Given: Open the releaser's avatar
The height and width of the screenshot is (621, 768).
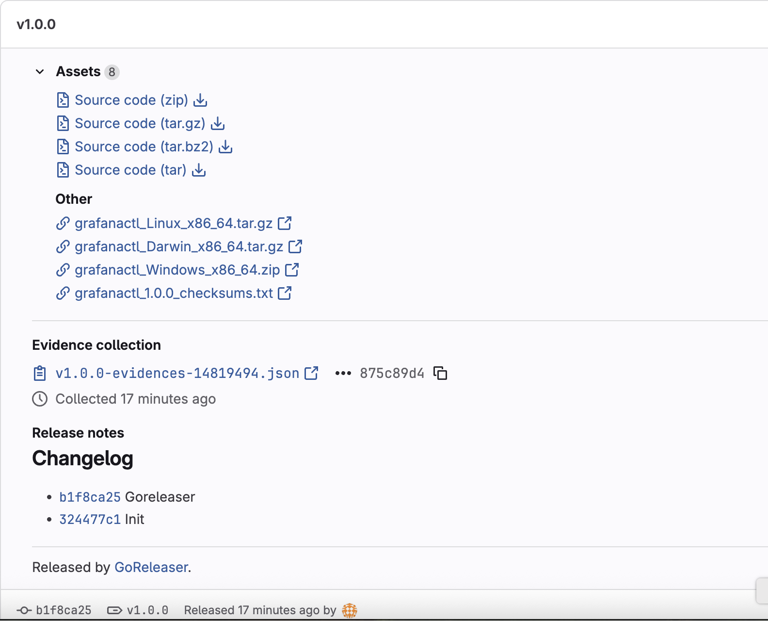Looking at the screenshot, I should tap(350, 610).
